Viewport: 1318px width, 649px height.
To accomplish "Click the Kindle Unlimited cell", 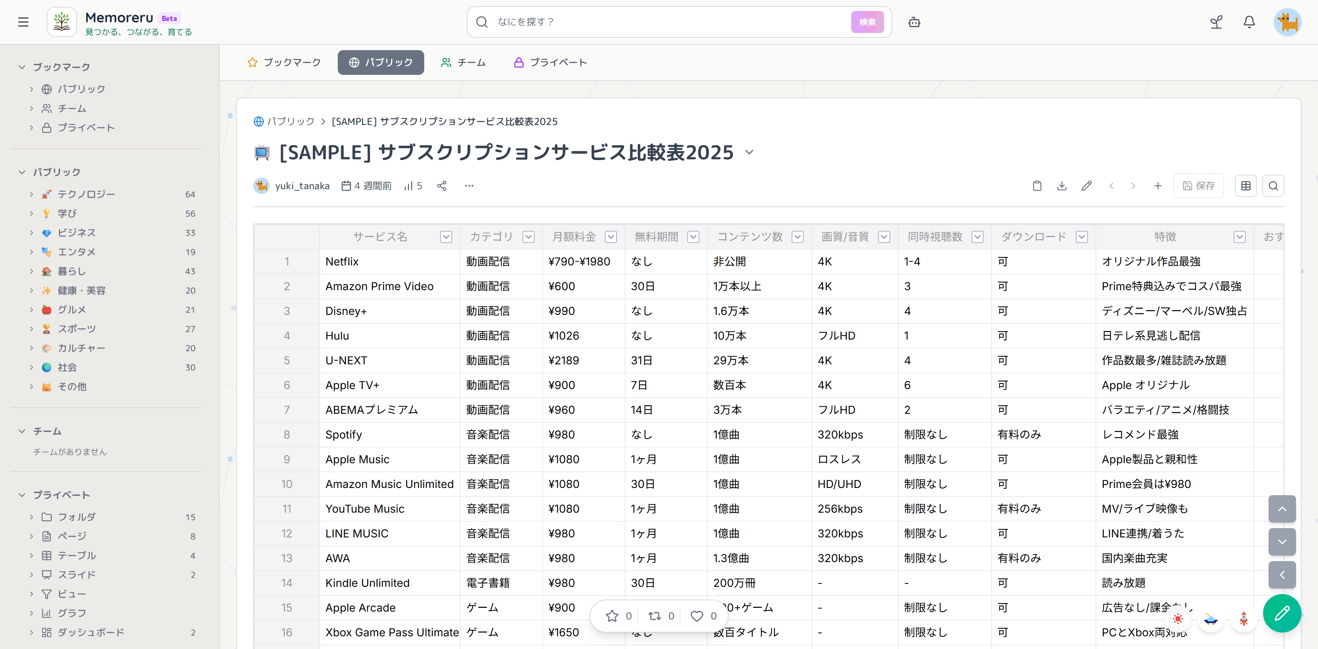I will (390, 583).
